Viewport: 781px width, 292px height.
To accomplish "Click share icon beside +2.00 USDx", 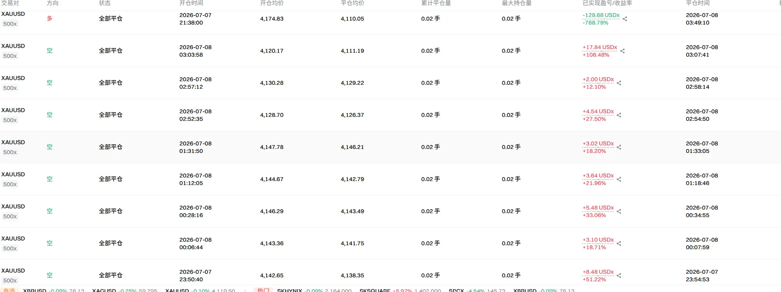I will pos(619,83).
